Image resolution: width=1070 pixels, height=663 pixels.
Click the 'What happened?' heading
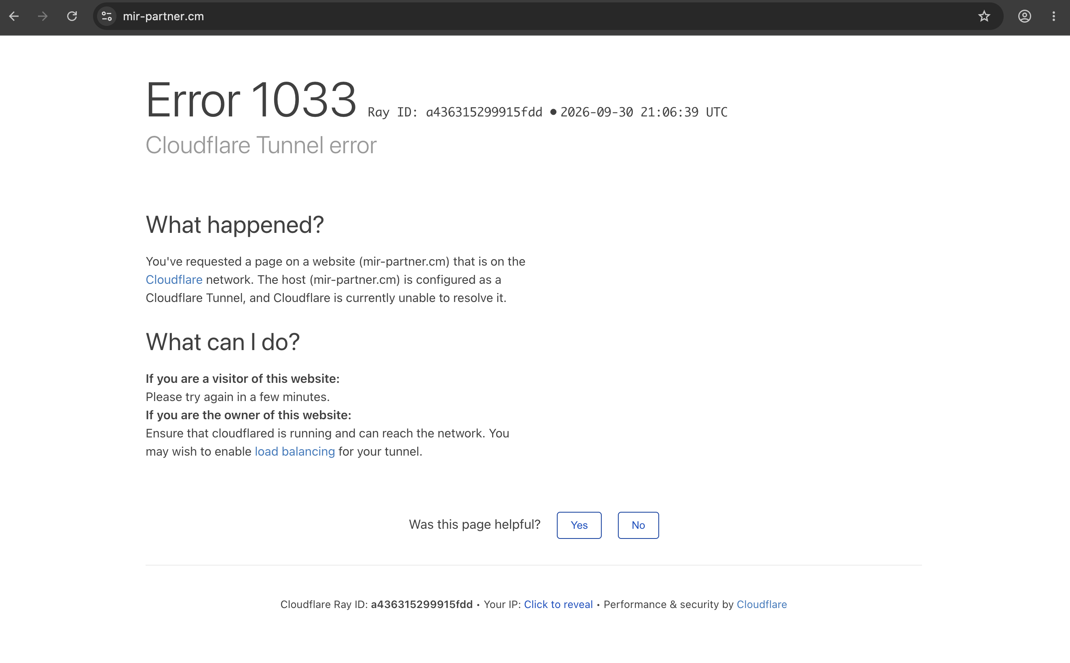[235, 225]
